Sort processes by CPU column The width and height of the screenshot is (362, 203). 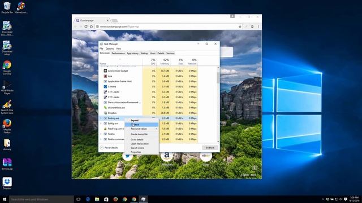tap(149, 61)
